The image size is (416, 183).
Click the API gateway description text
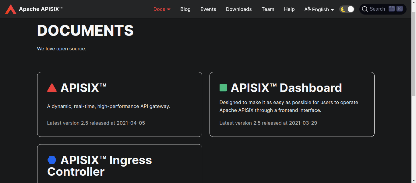click(x=109, y=106)
